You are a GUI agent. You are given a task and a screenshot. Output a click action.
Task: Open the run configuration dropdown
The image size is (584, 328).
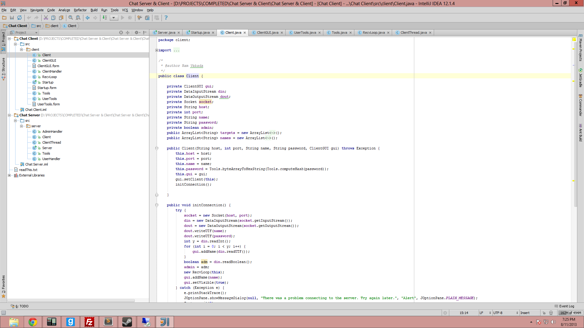coord(114,18)
